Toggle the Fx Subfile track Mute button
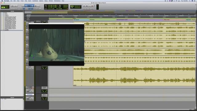 tap(33, 88)
